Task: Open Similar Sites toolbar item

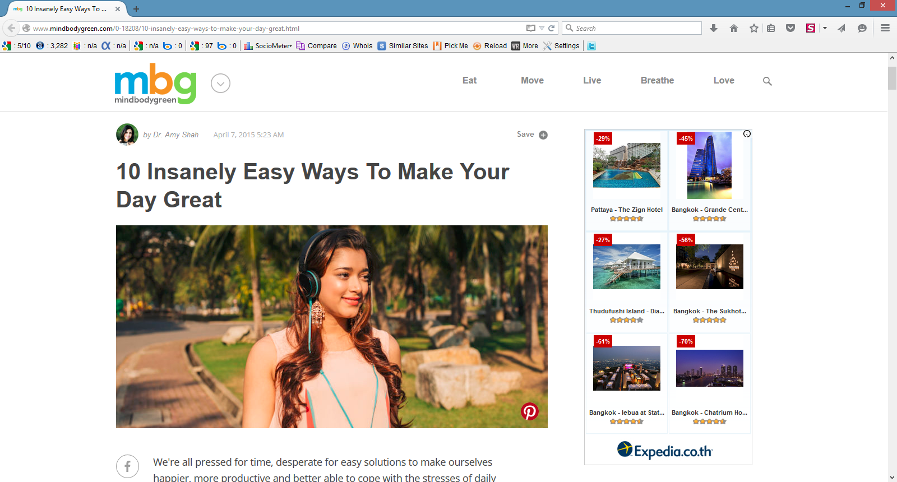Action: point(403,46)
